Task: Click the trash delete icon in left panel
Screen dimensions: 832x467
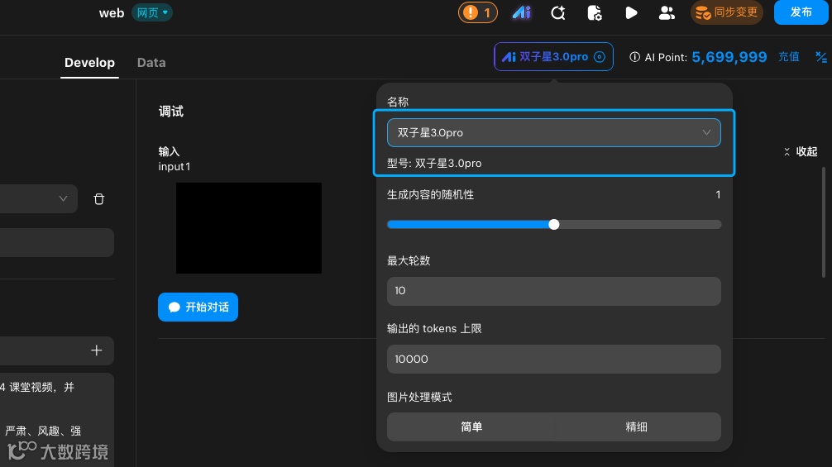Action: [x=98, y=199]
